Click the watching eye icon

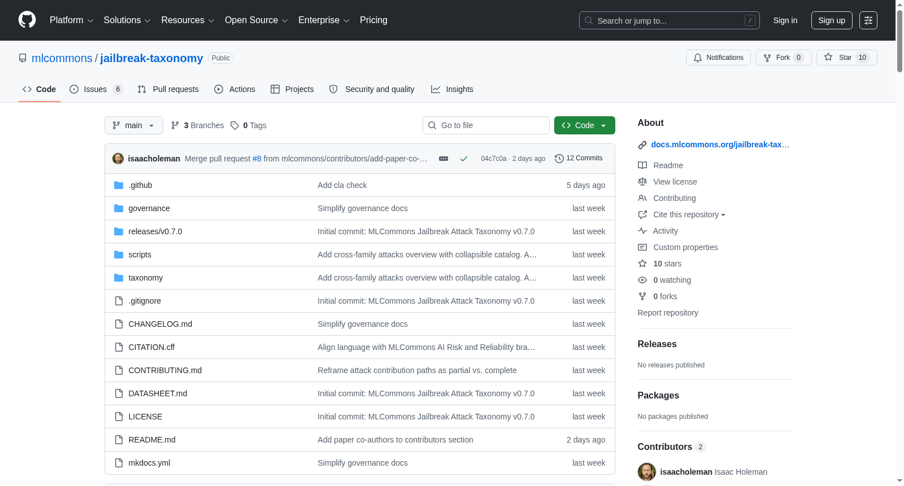click(642, 280)
